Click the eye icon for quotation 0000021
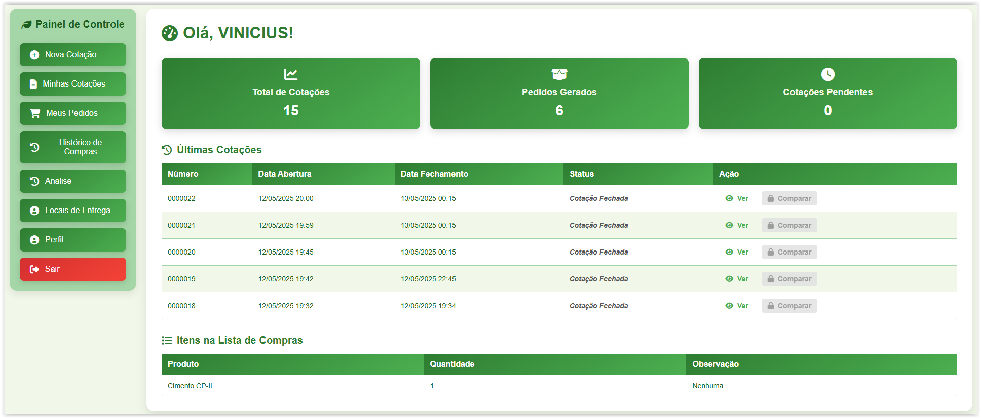Image resolution: width=981 pixels, height=418 pixels. tap(729, 225)
